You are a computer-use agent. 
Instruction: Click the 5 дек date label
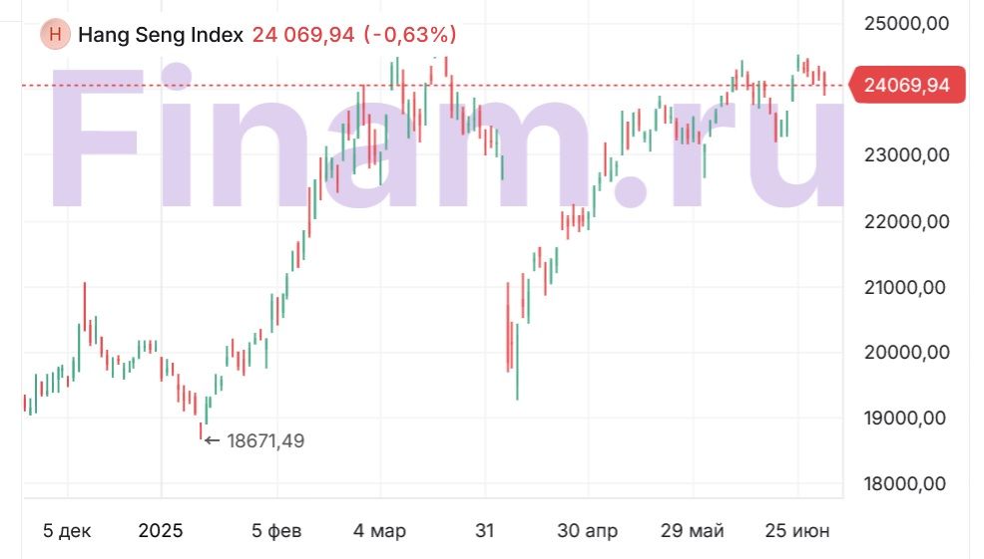pos(67,531)
